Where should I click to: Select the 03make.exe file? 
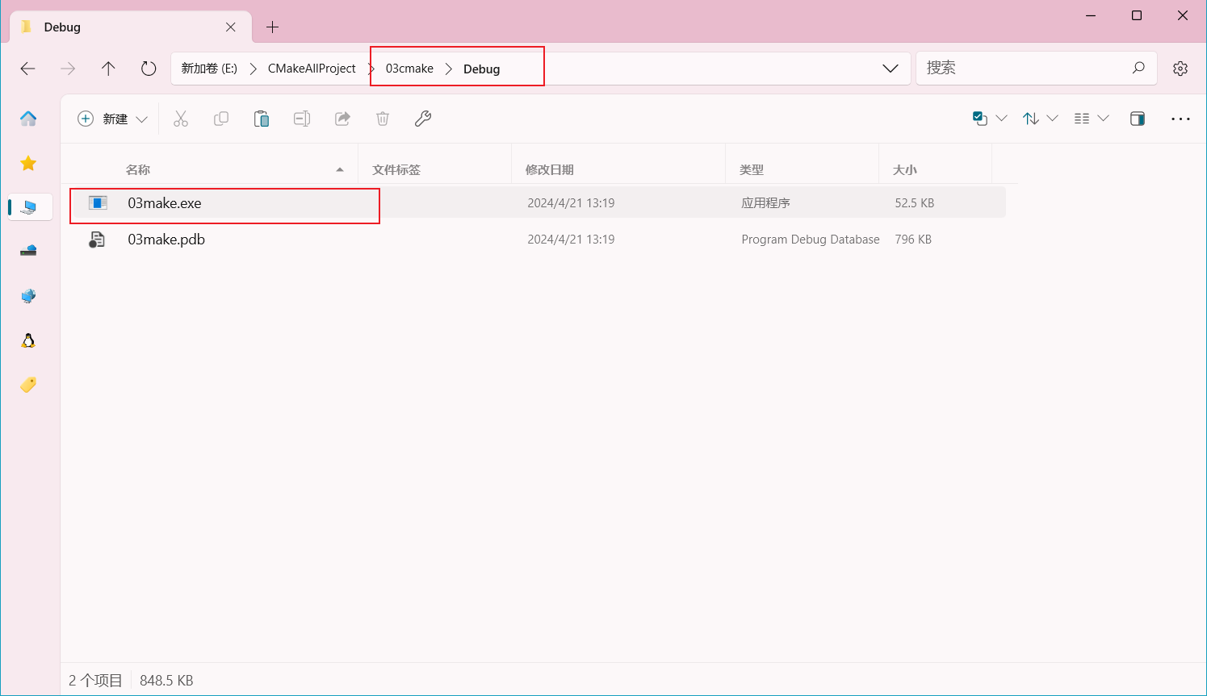tap(165, 203)
